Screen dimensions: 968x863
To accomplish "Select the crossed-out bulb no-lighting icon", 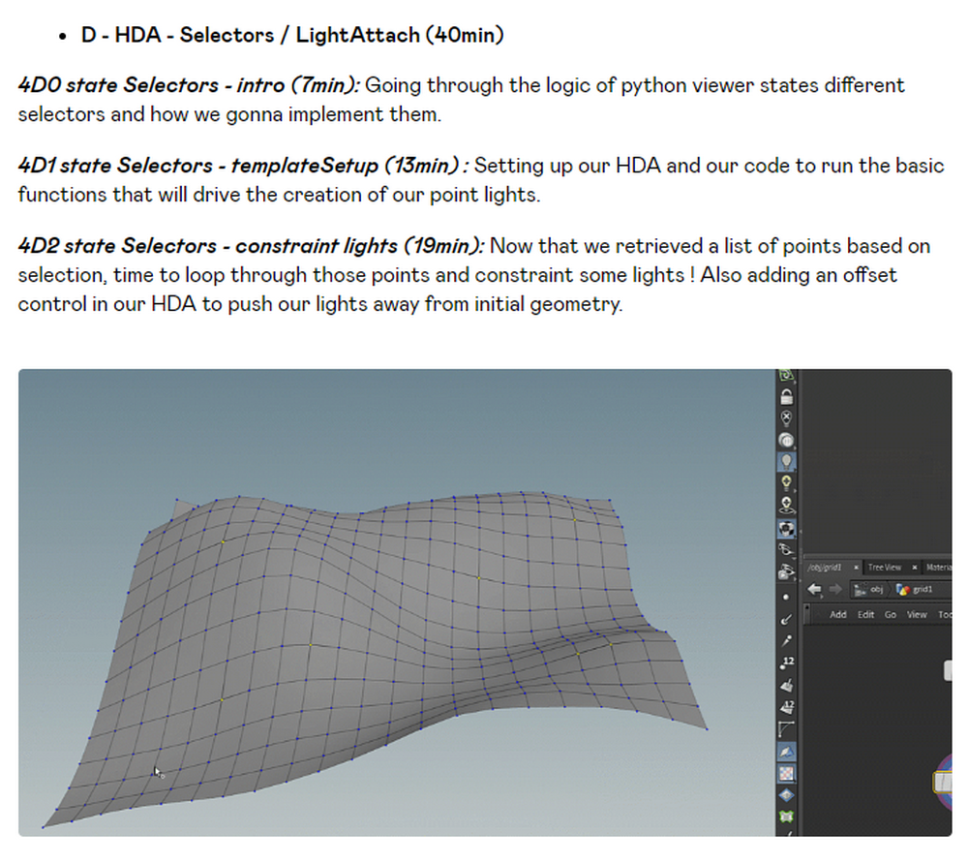I will click(786, 418).
